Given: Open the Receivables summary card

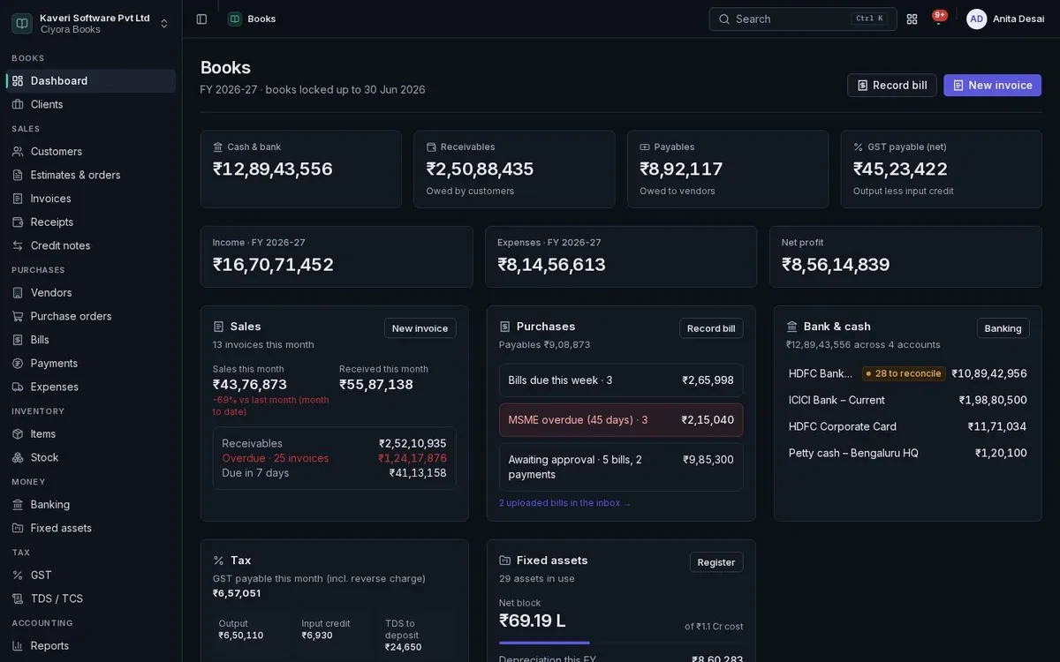Looking at the screenshot, I should [x=514, y=169].
